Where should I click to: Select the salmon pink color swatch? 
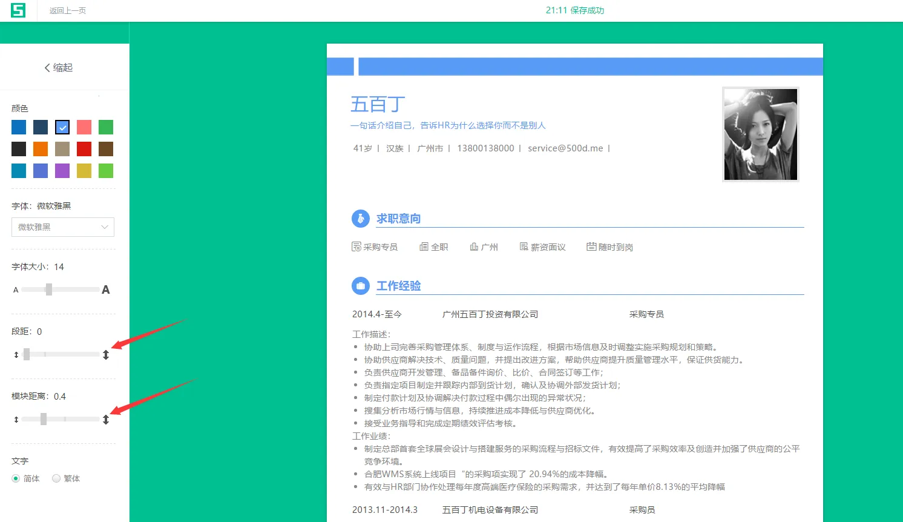pyautogui.click(x=84, y=127)
